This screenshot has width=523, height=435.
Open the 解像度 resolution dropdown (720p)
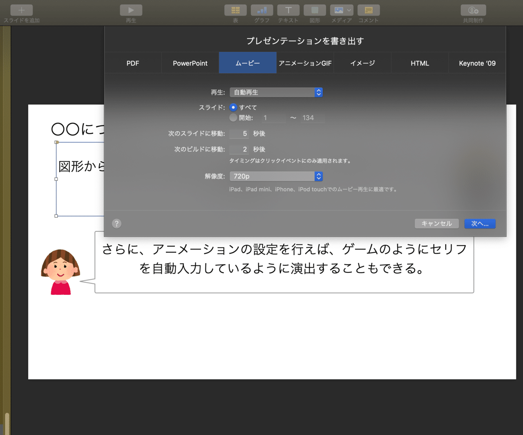276,176
